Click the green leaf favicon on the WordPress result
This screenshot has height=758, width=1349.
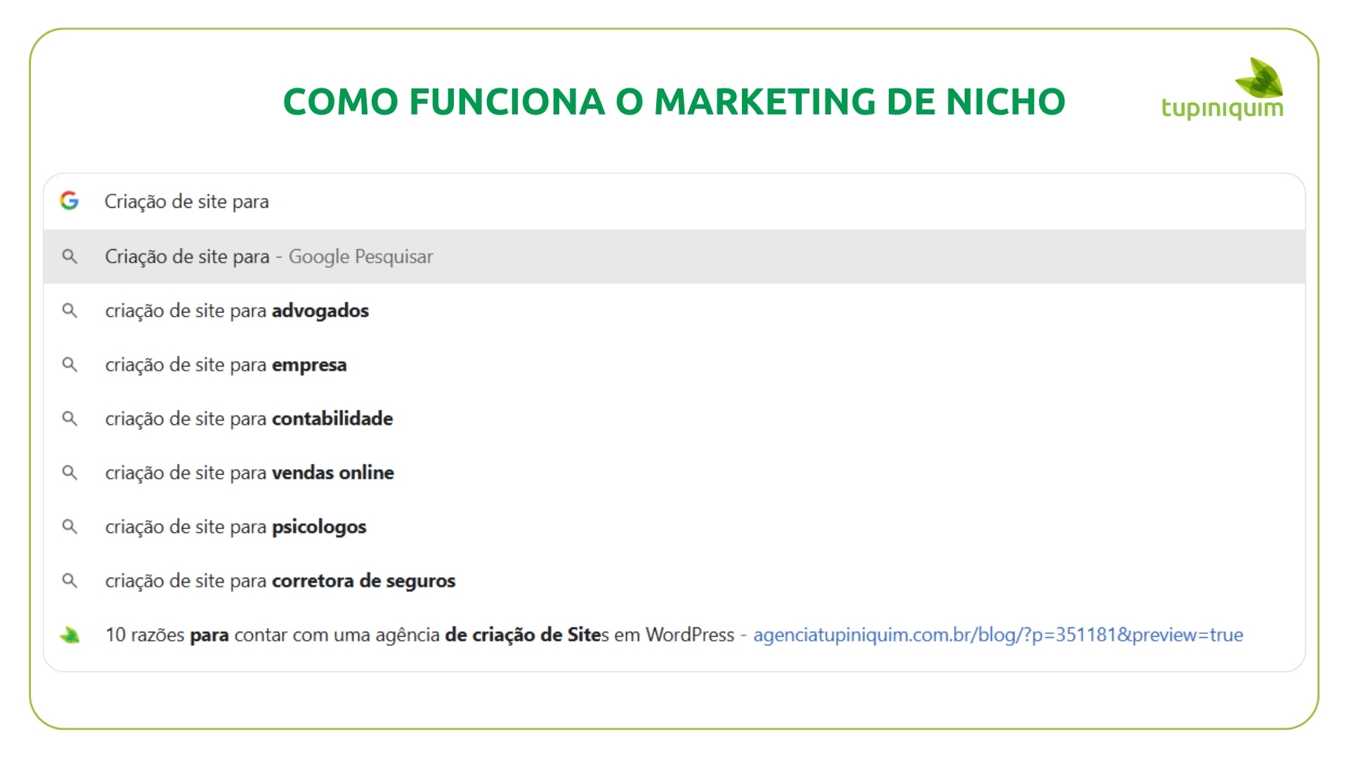[70, 634]
